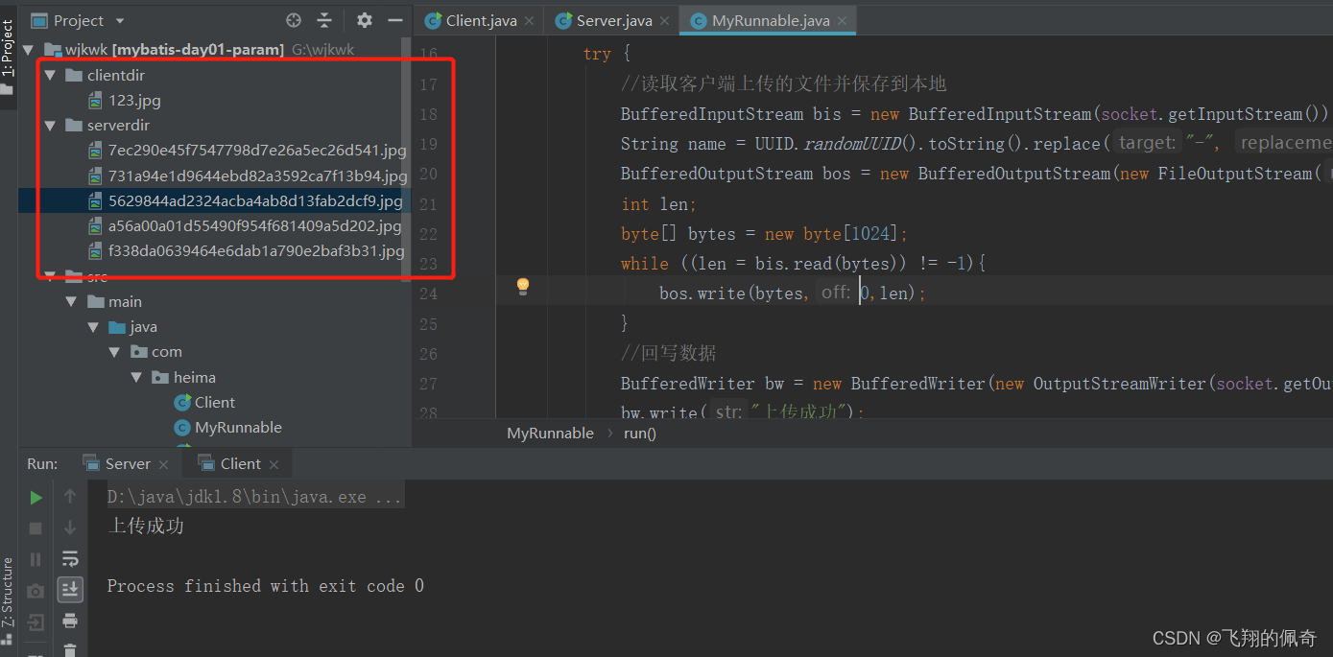Click the green Rerun button in Run panel

36,497
